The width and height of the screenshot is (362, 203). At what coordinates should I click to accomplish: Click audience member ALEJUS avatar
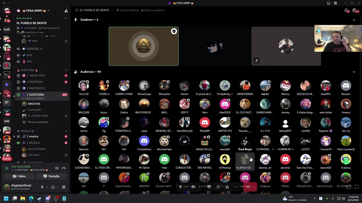(x=84, y=85)
